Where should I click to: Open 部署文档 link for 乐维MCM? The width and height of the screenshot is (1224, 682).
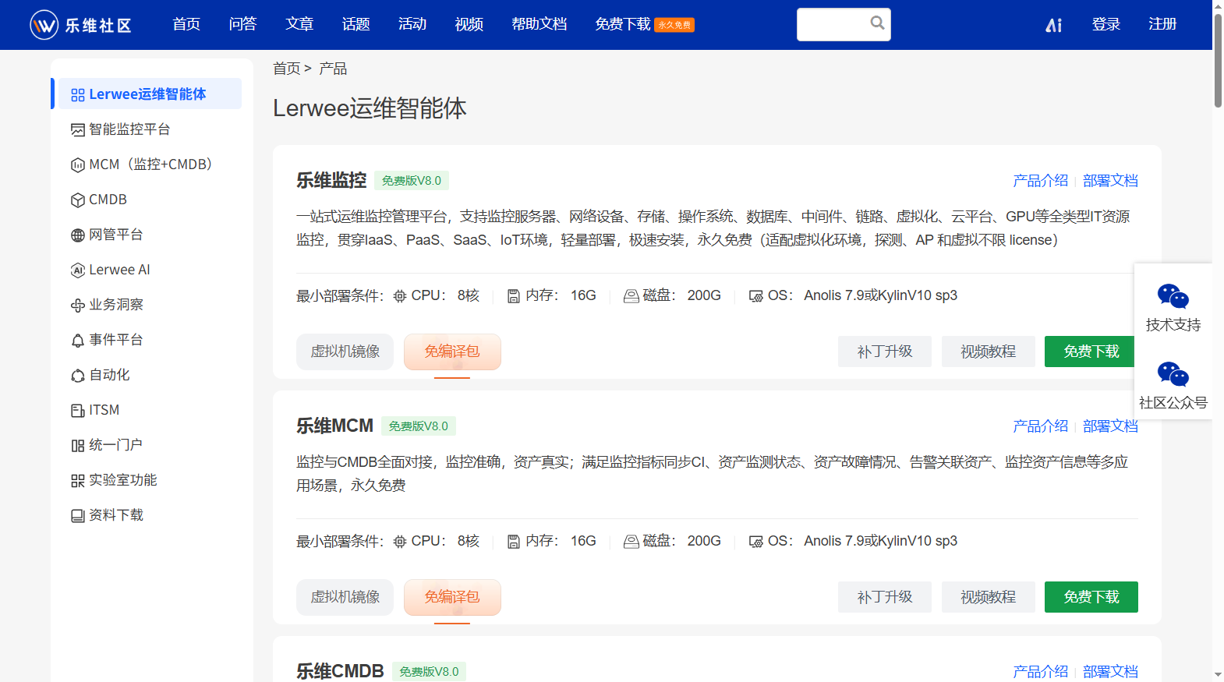click(x=1110, y=426)
